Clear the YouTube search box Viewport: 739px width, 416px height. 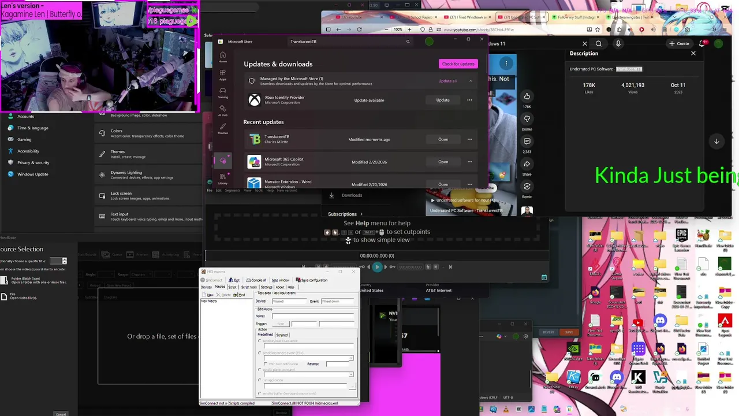point(584,43)
